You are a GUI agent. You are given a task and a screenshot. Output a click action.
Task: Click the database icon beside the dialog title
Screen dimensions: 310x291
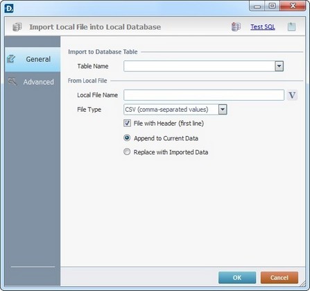(17, 27)
